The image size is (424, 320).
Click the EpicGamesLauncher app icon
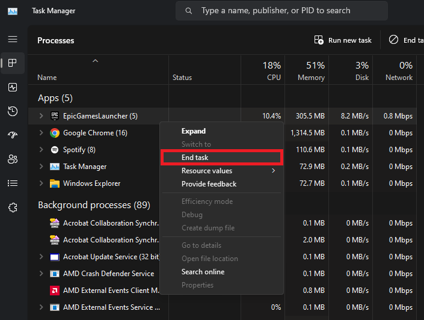click(55, 116)
